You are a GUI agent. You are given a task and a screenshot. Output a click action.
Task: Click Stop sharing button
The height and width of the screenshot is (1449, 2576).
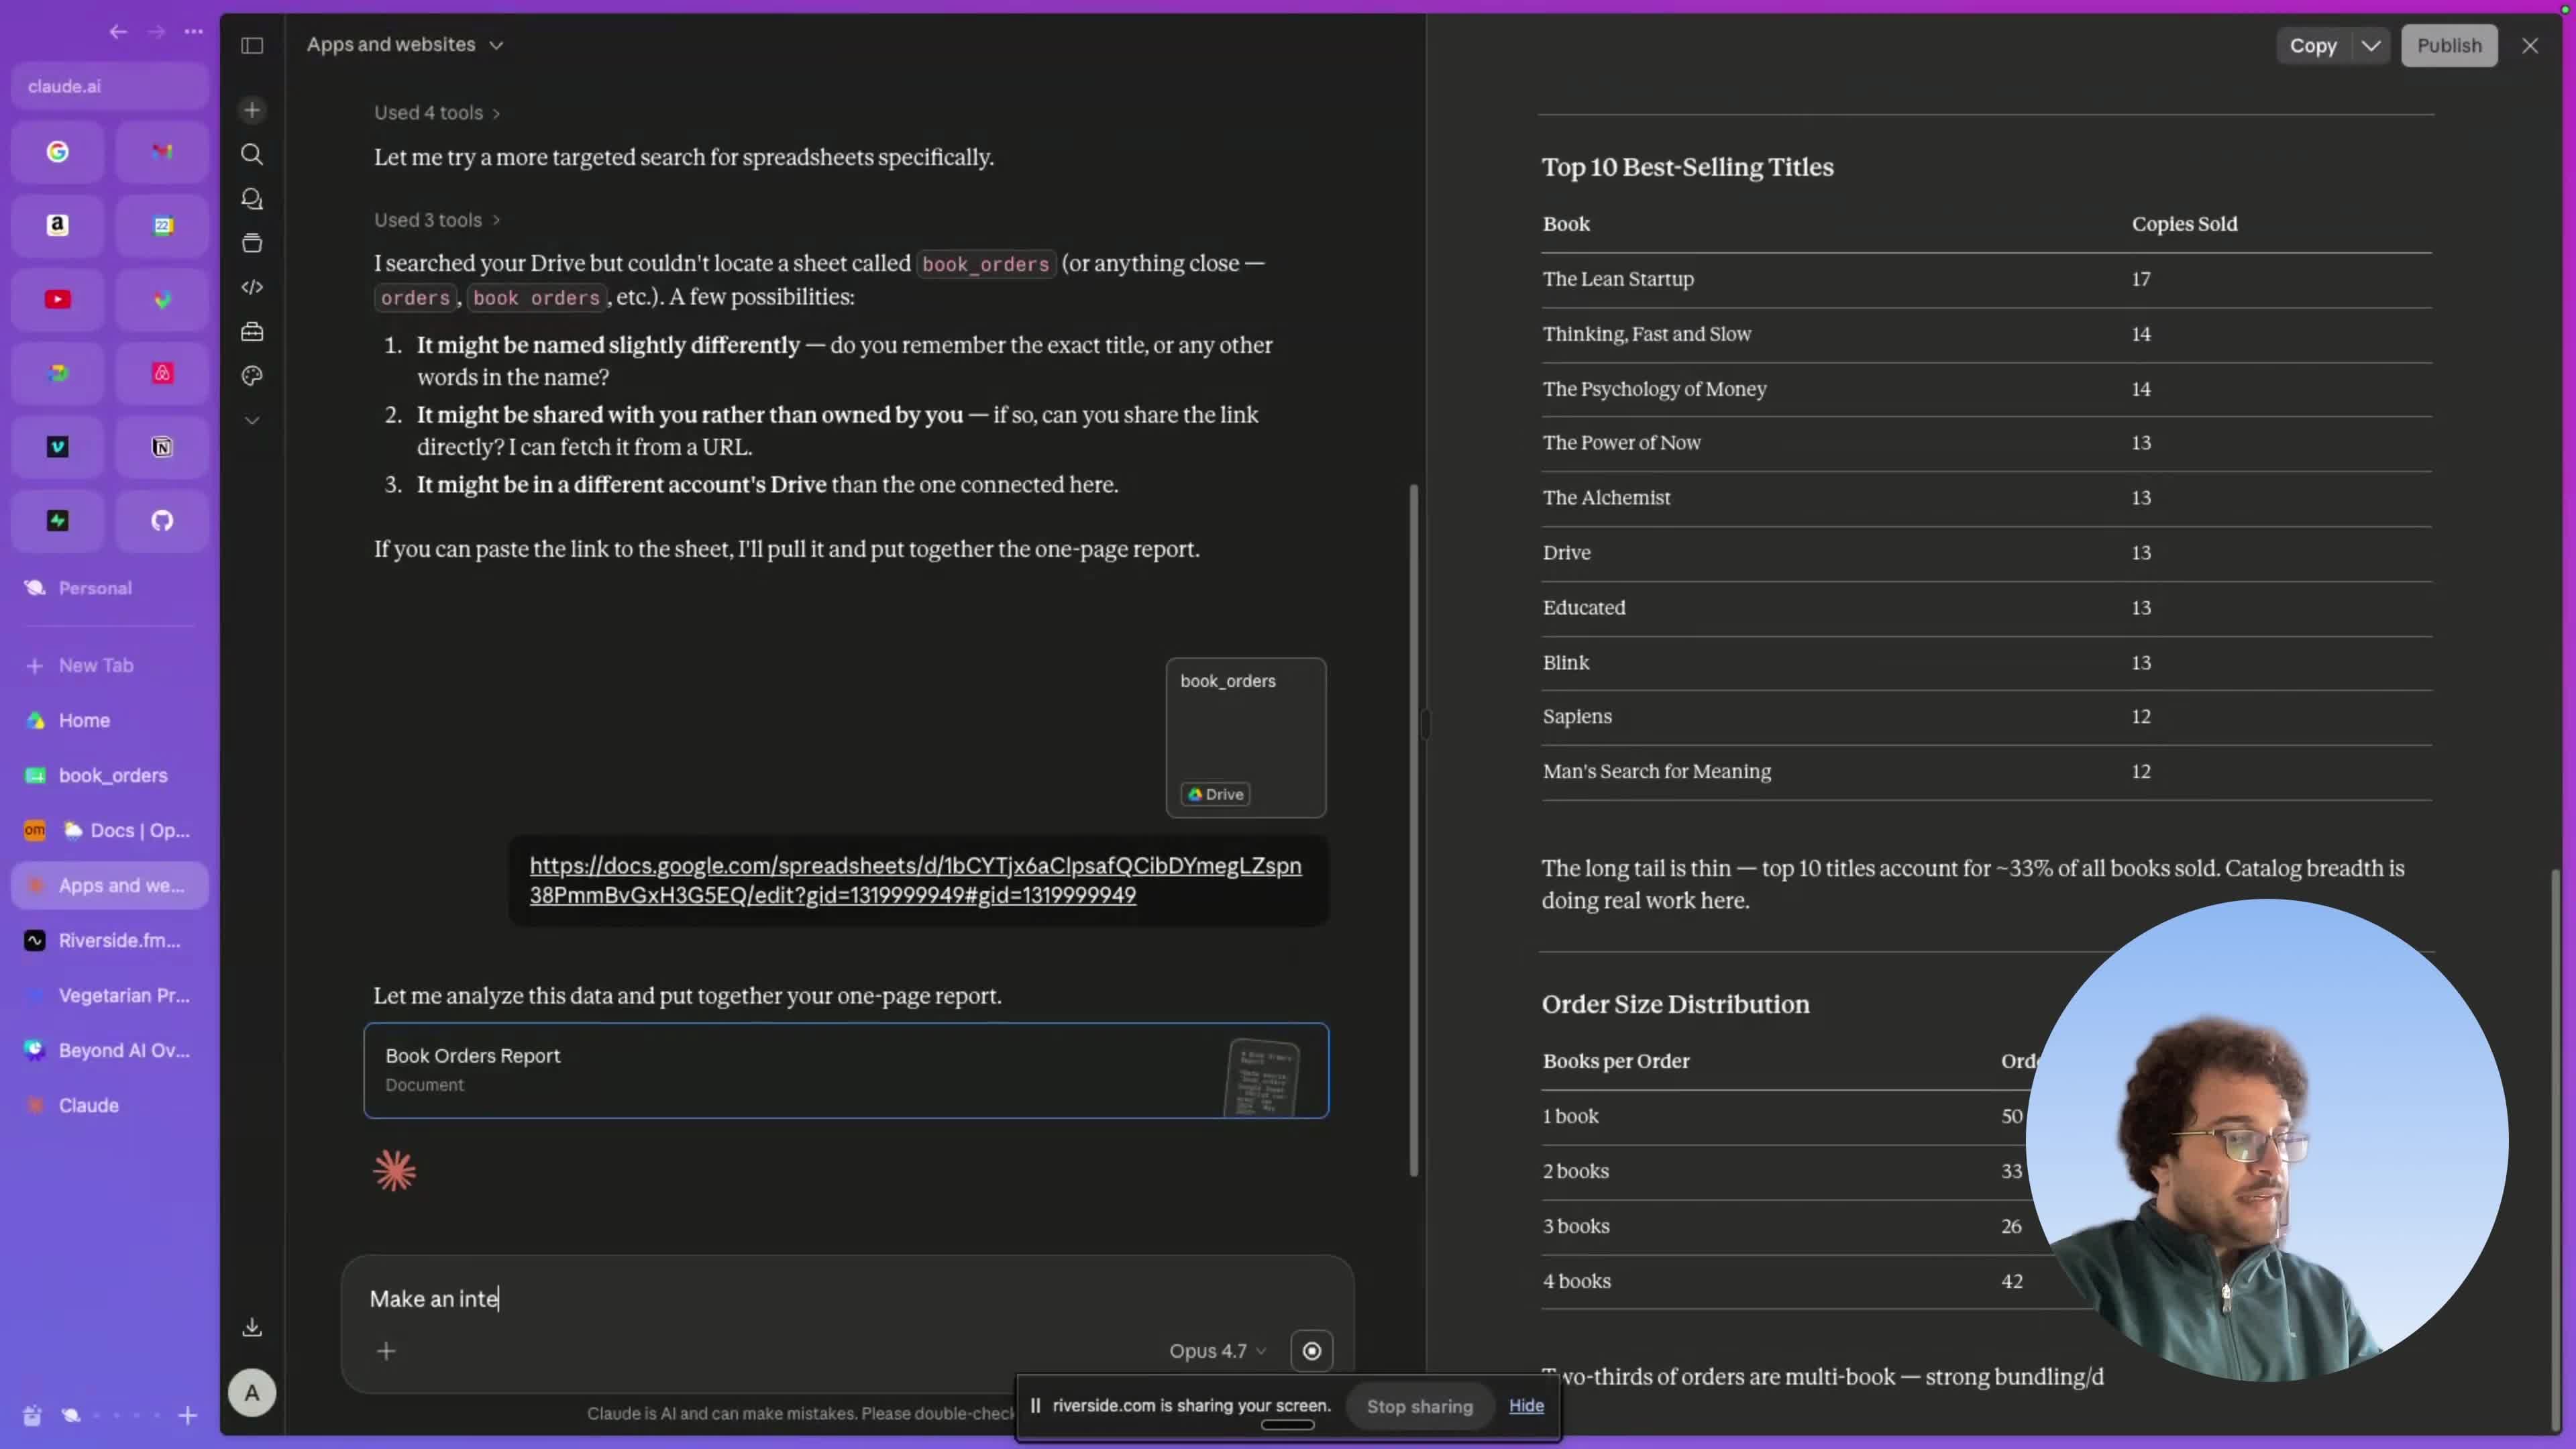click(x=1419, y=1406)
